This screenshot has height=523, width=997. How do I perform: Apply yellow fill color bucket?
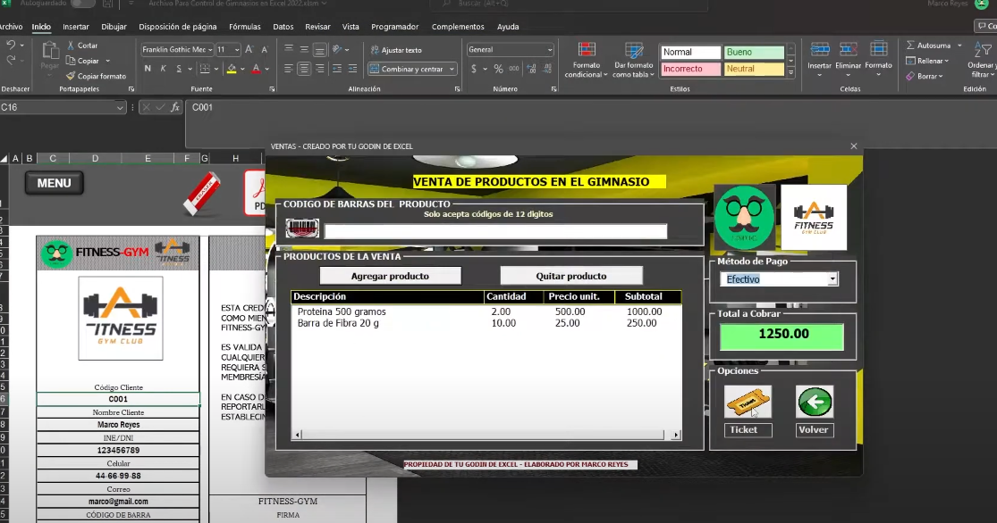click(x=232, y=69)
